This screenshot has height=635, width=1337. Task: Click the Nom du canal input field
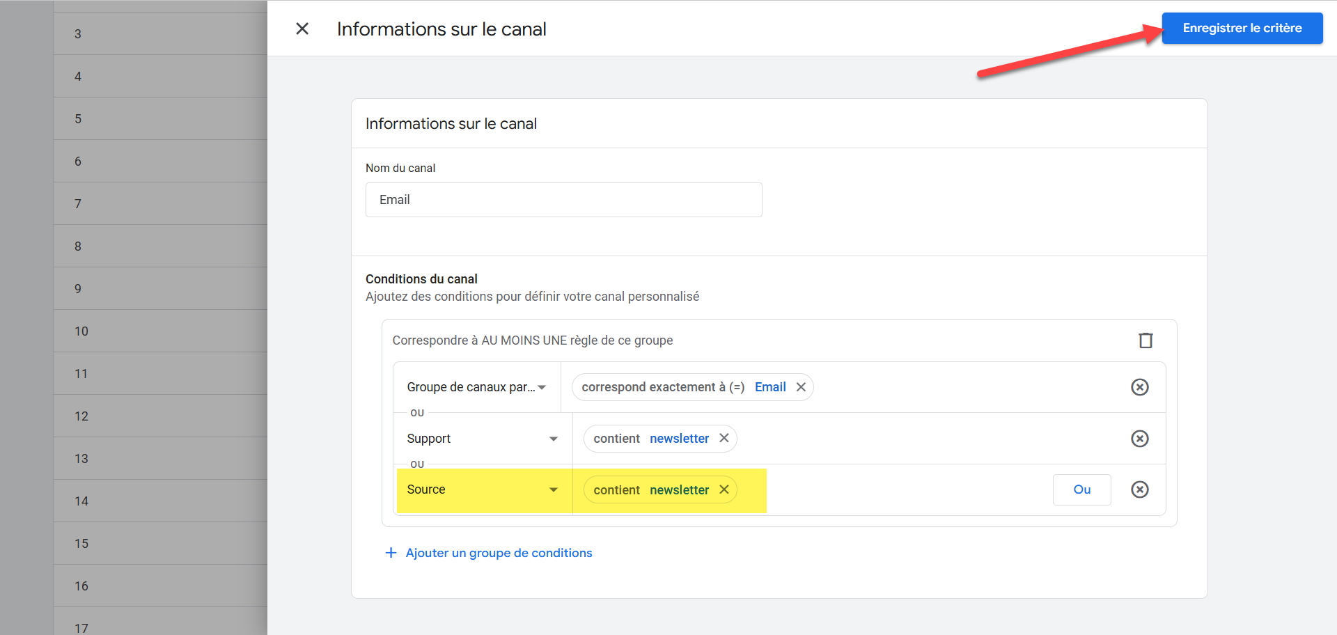563,200
